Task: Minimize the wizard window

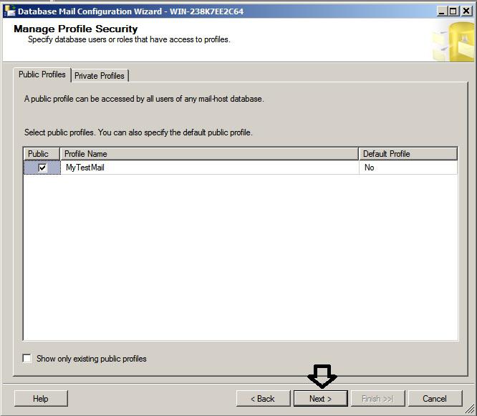Action: (x=442, y=11)
